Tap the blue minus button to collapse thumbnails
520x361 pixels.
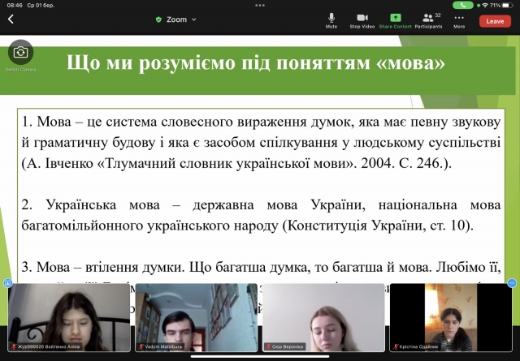pyautogui.click(x=512, y=283)
